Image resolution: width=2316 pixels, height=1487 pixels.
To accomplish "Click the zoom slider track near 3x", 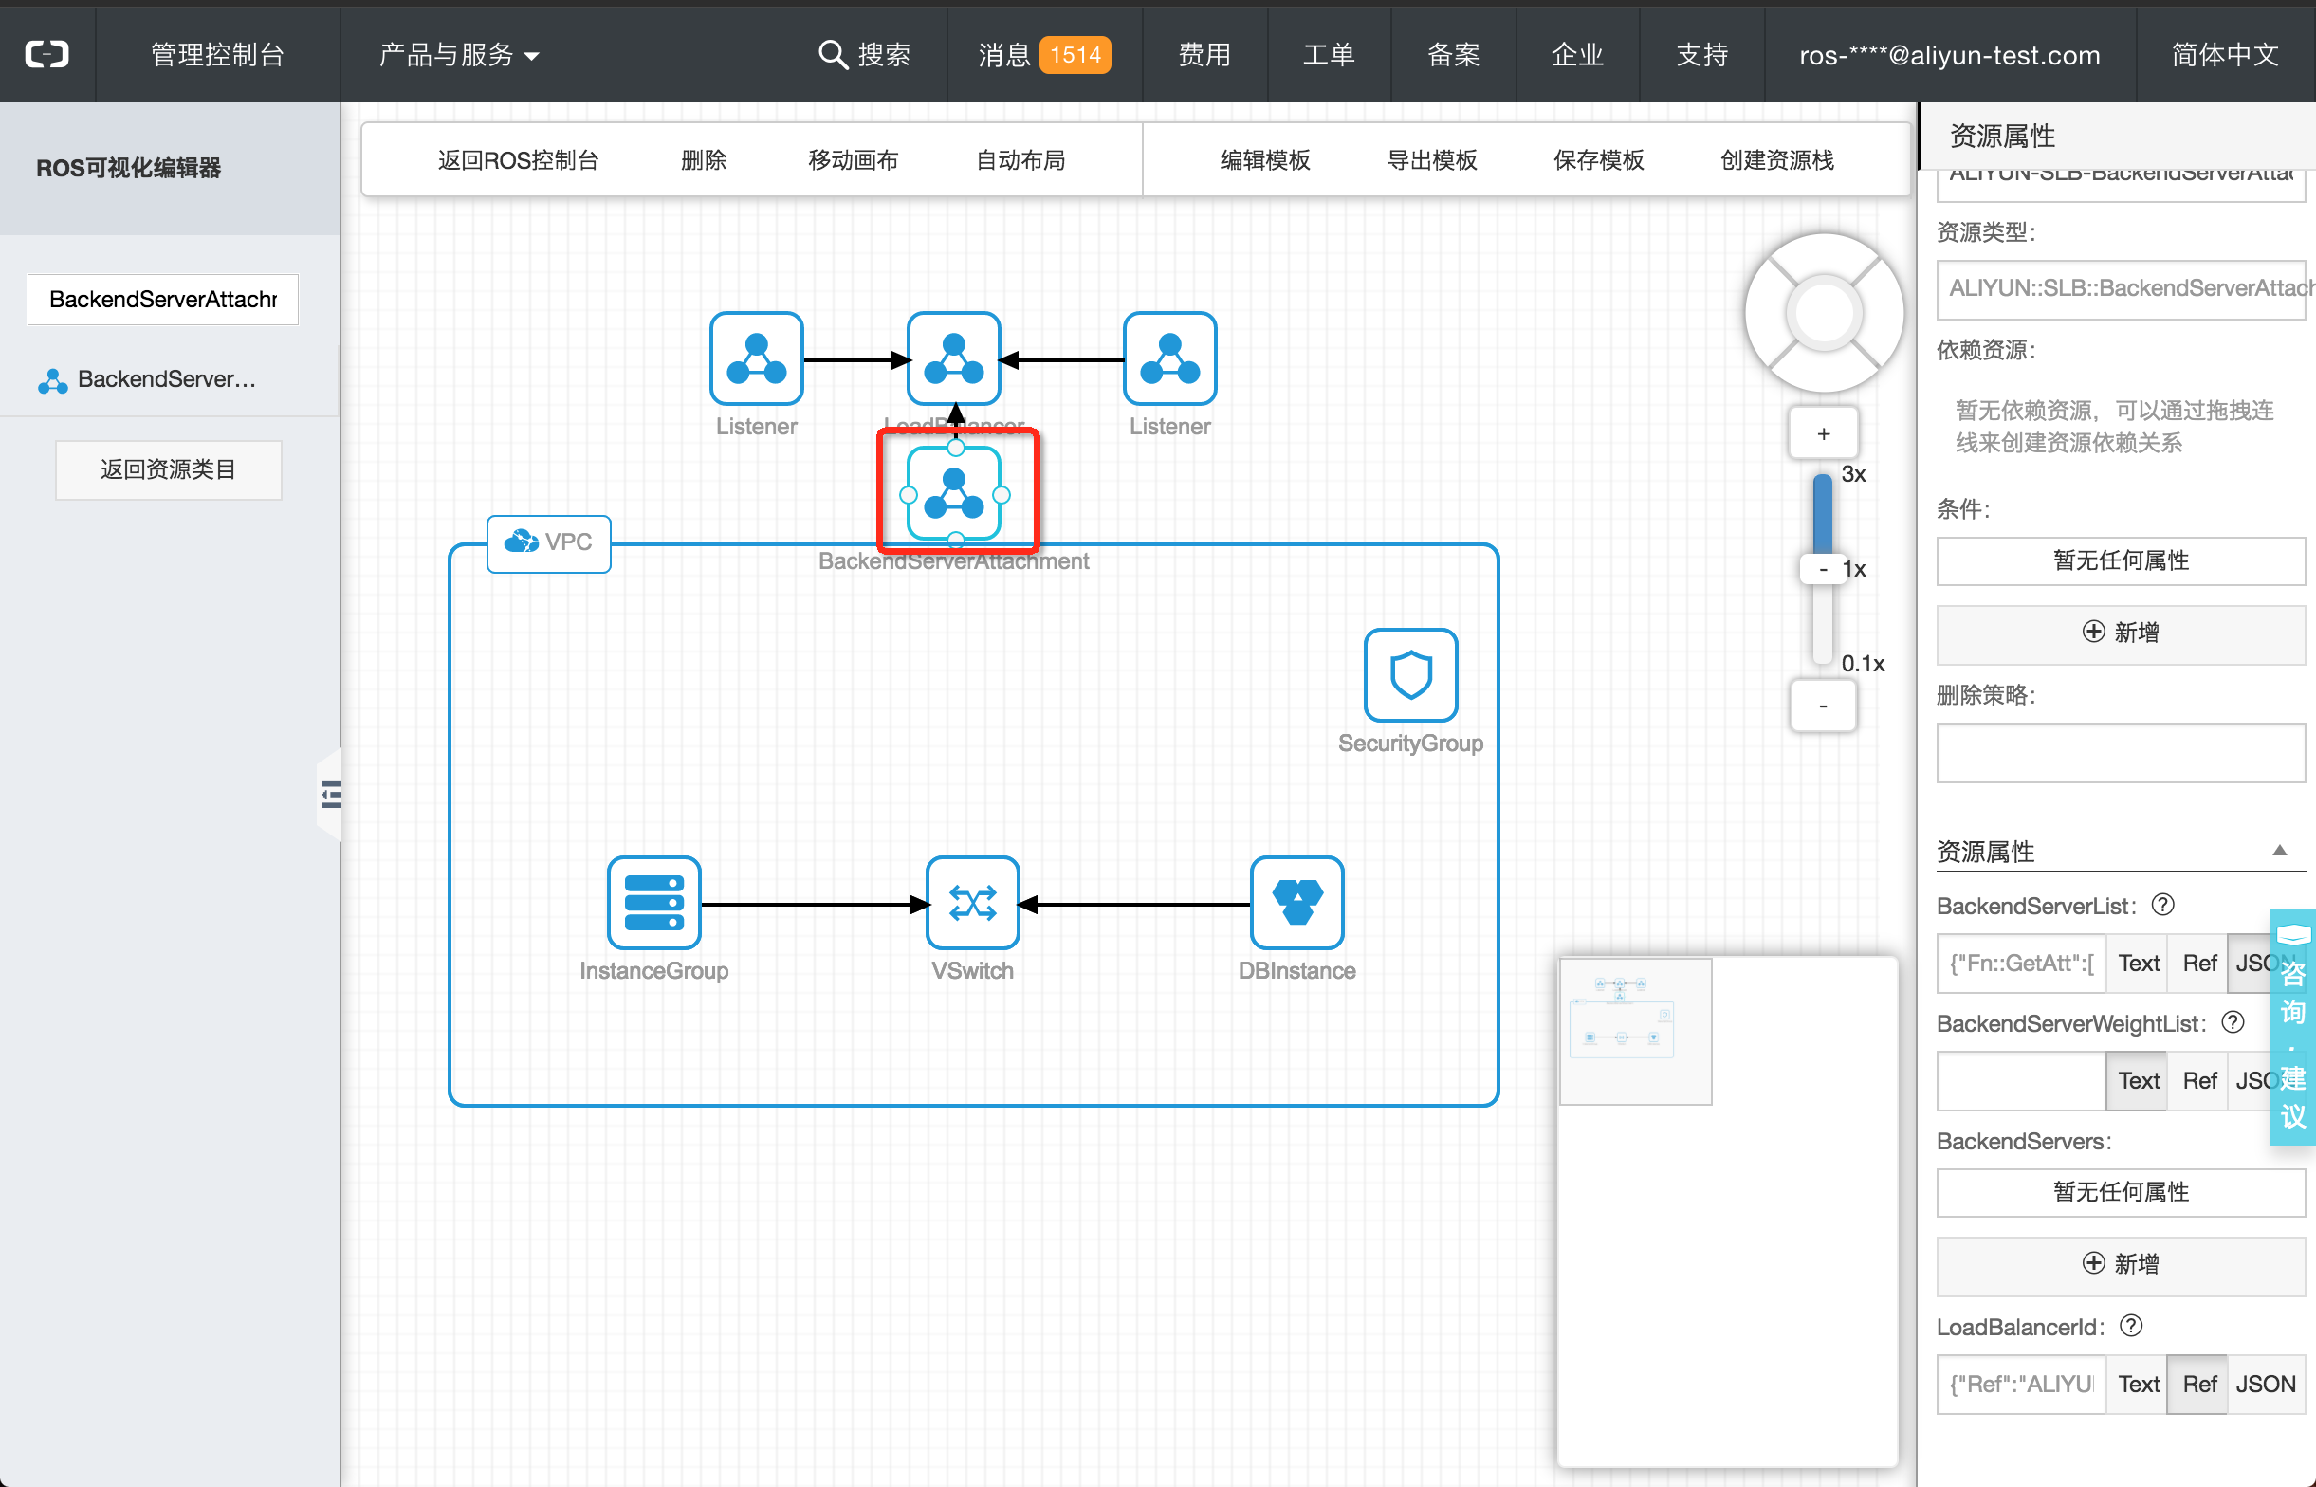I will tap(1823, 512).
